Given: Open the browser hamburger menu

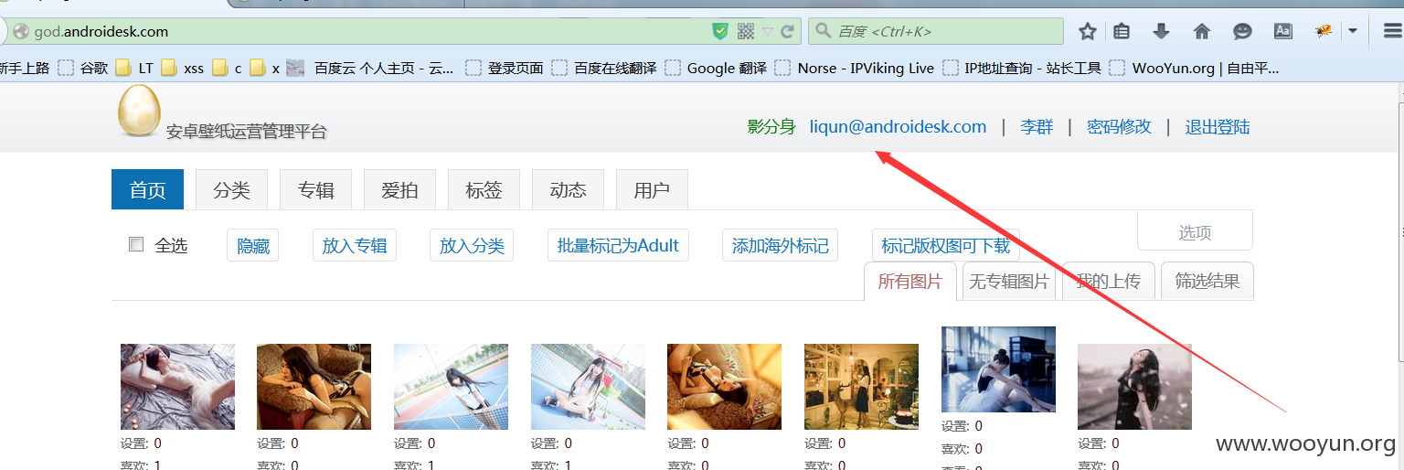Looking at the screenshot, I should pyautogui.click(x=1391, y=32).
